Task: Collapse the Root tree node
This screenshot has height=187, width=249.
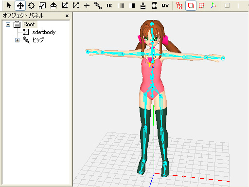Action: pyautogui.click(x=8, y=24)
